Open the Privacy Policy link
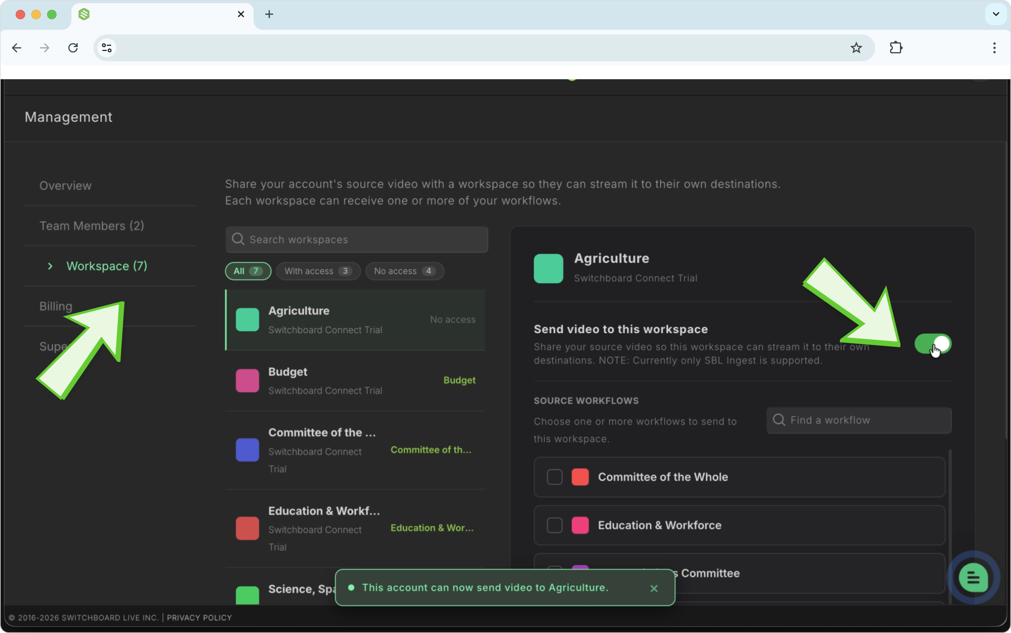 199,618
